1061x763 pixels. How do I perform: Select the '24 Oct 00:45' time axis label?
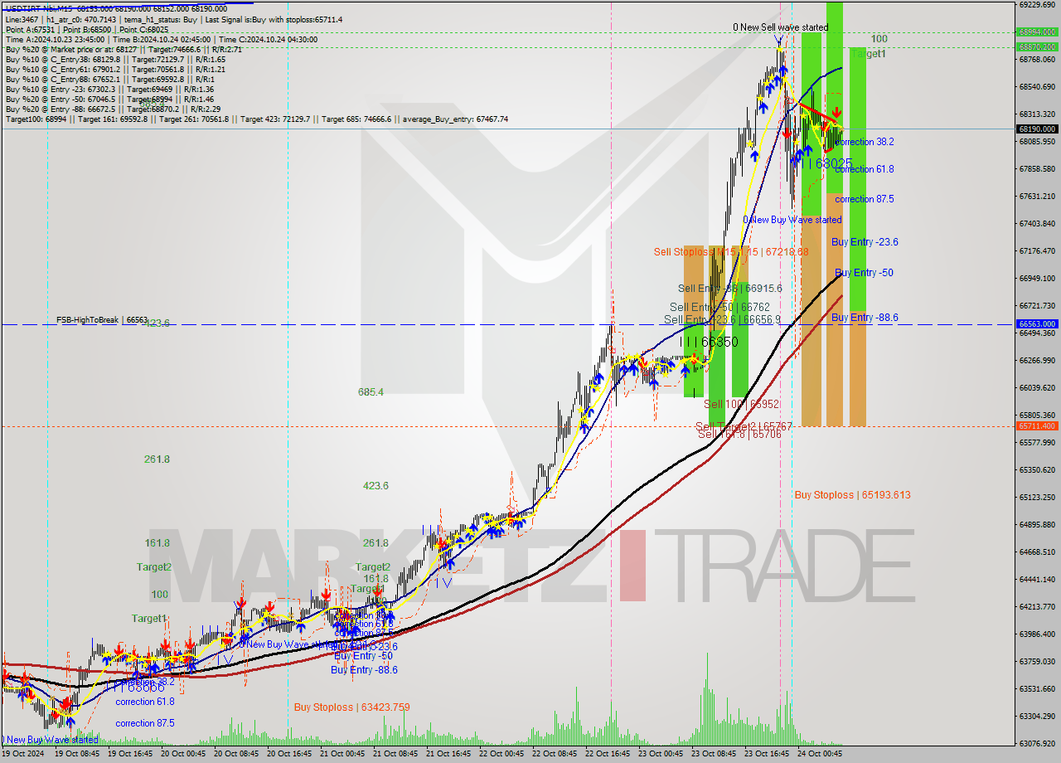coord(820,754)
